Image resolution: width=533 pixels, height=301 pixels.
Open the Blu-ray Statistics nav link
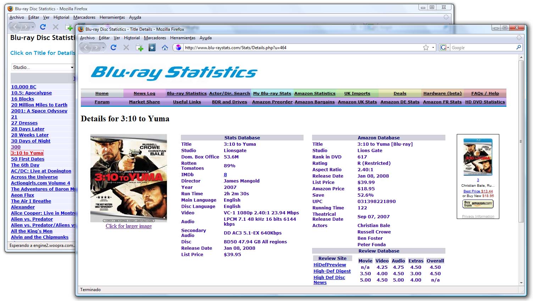(x=187, y=93)
